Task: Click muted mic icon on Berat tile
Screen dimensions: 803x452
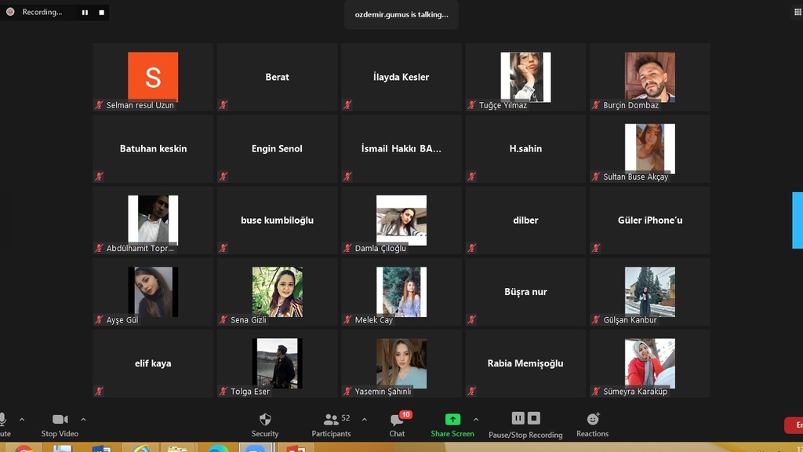Action: click(223, 105)
